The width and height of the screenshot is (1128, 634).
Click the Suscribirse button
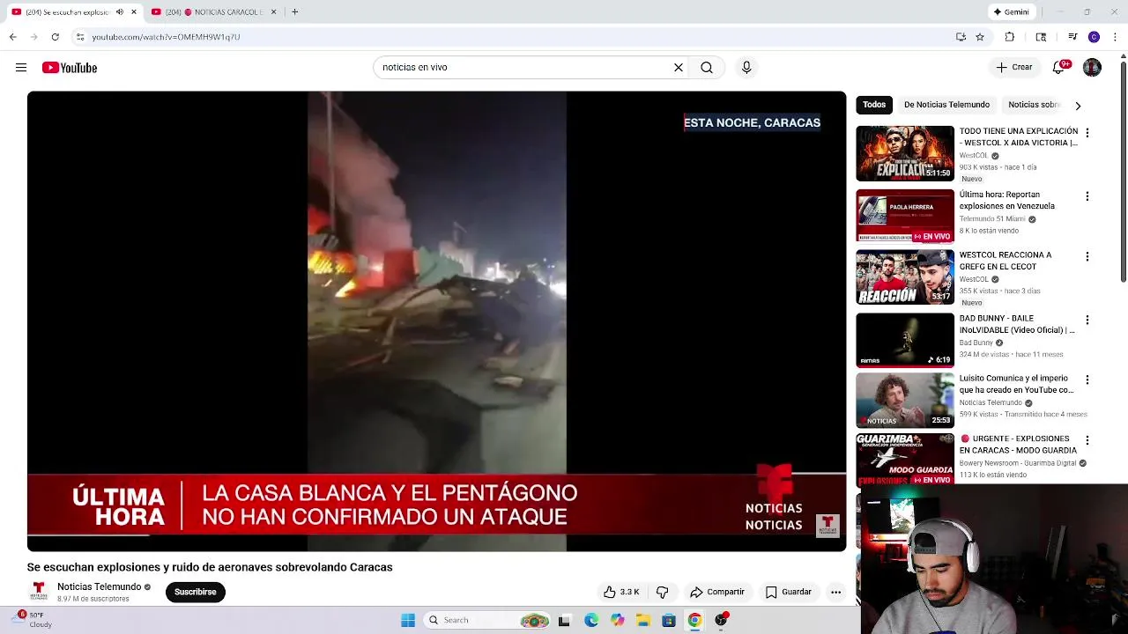point(195,592)
